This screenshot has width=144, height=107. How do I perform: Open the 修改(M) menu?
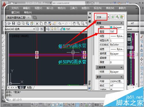point(110,8)
